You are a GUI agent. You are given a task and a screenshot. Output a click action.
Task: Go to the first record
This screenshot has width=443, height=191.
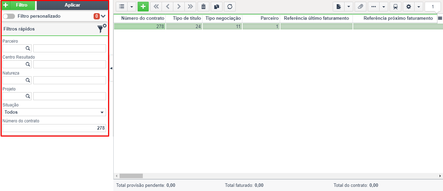pos(156,7)
